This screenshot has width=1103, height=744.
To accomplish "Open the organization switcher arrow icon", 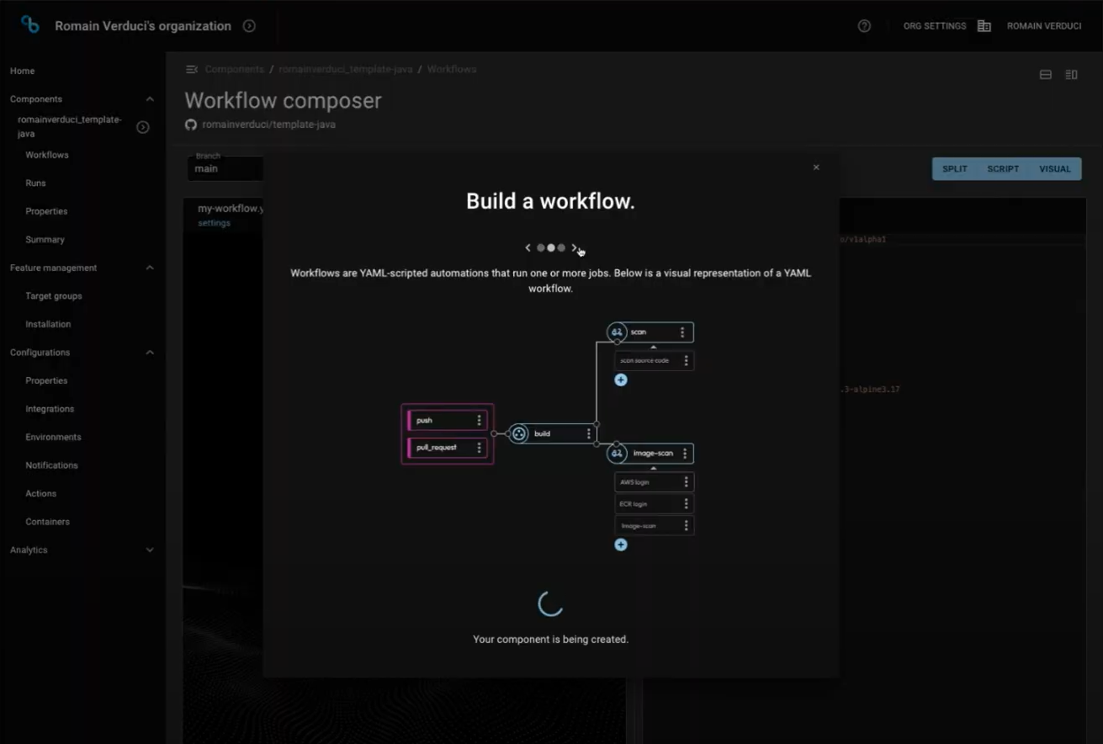I will [x=249, y=26].
